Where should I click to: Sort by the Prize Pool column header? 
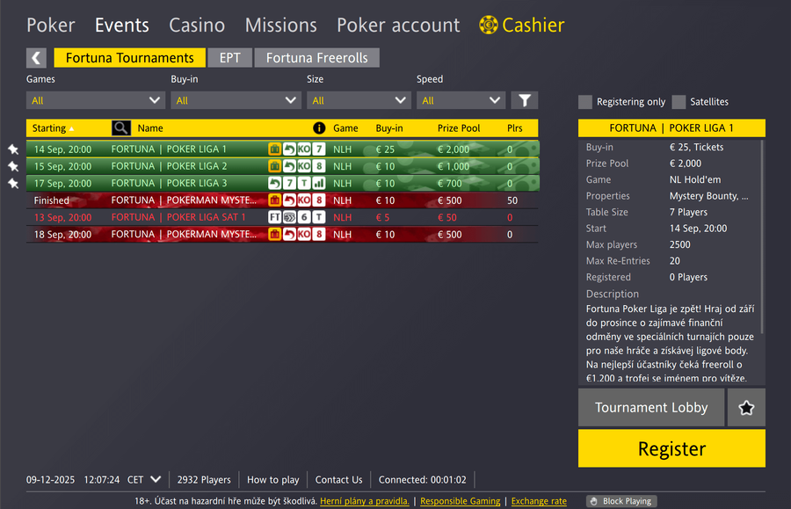(459, 128)
